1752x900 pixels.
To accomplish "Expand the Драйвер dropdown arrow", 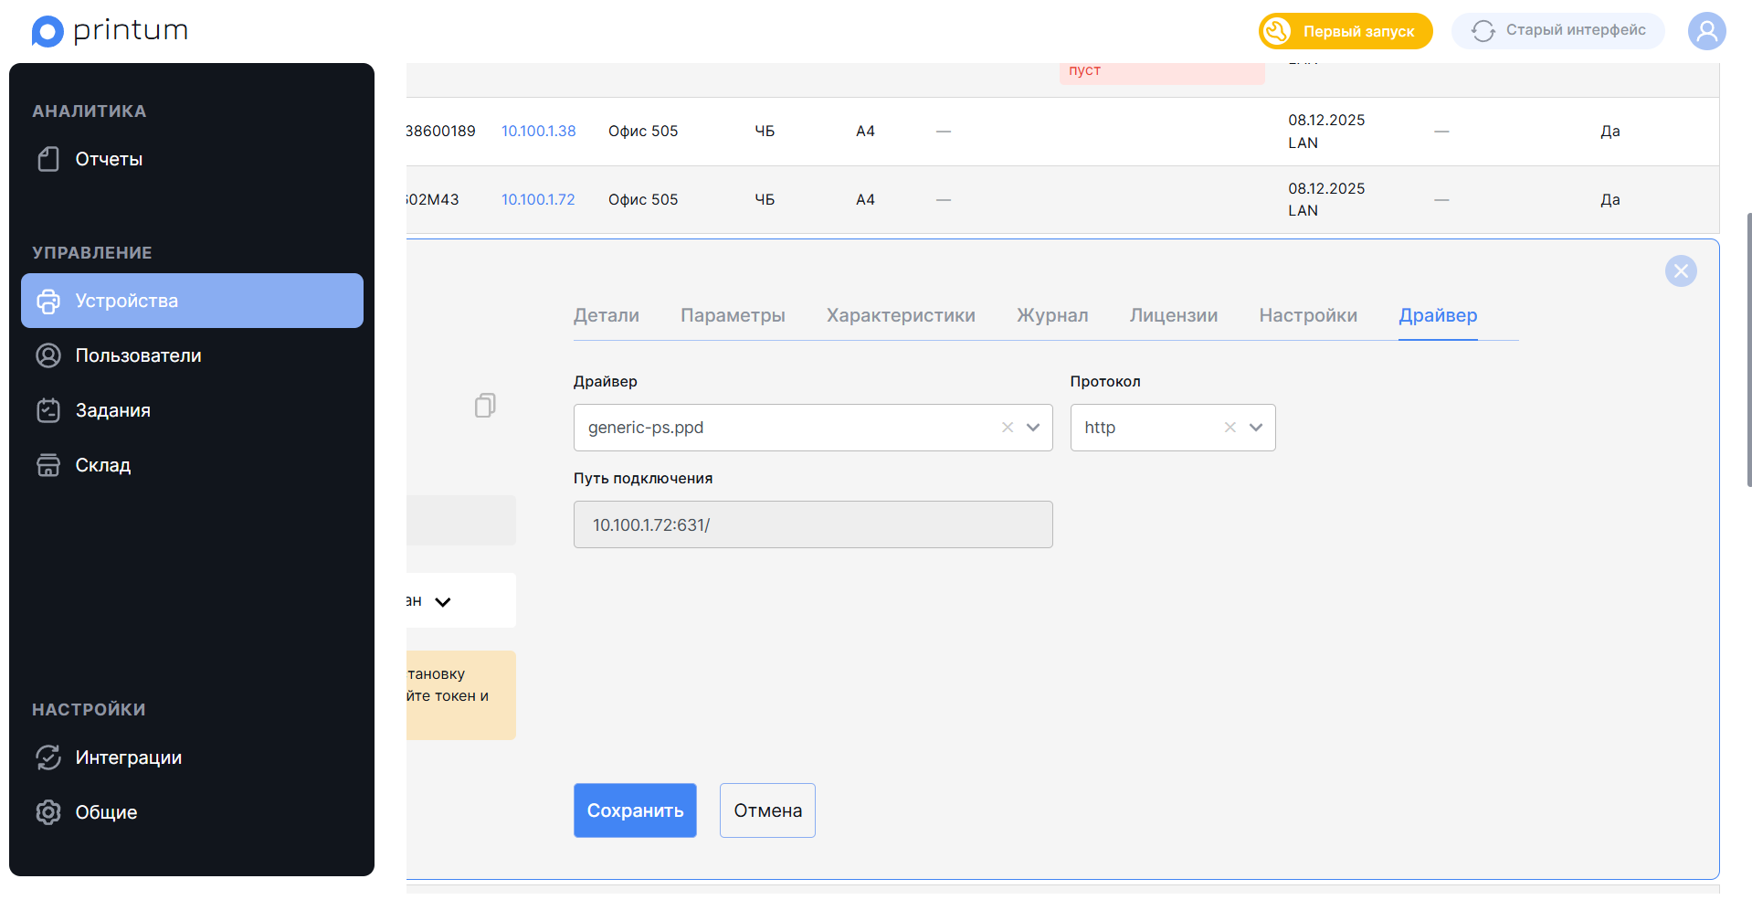I will [1033, 428].
